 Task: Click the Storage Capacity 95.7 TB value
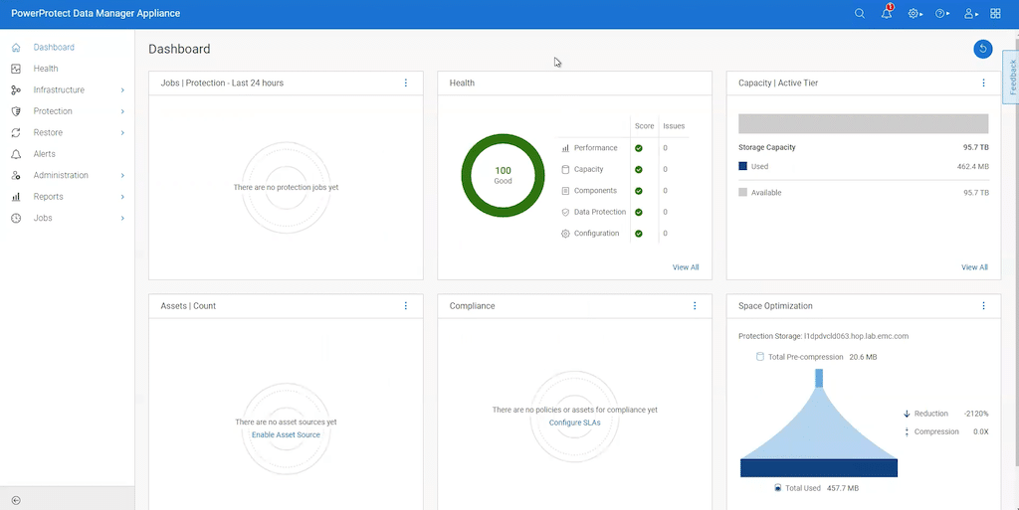click(975, 147)
